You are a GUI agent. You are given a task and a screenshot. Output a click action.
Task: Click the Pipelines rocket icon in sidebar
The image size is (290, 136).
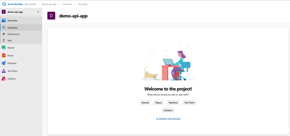coord(4,63)
